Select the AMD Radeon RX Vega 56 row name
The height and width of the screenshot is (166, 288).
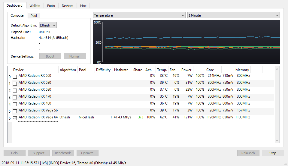pyautogui.click(x=38, y=110)
